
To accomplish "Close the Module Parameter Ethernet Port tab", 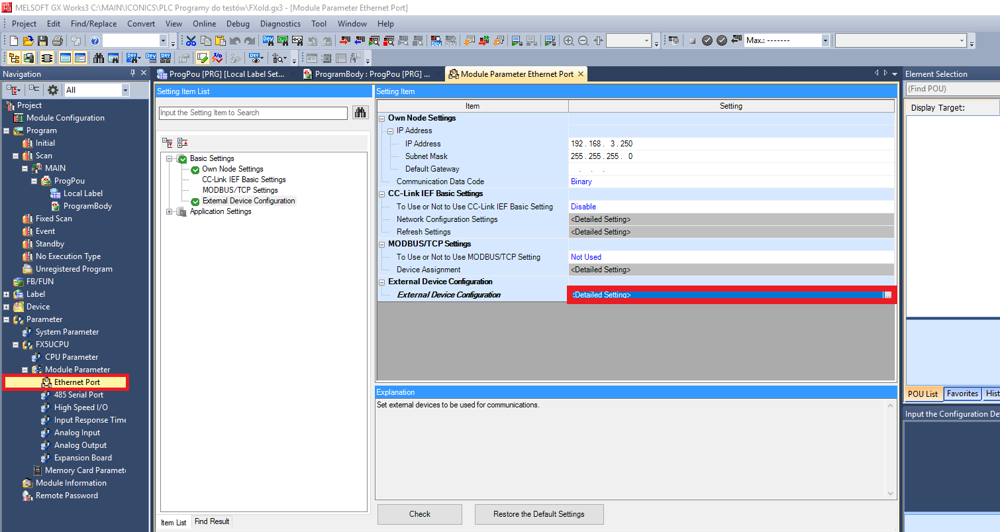I will click(581, 74).
